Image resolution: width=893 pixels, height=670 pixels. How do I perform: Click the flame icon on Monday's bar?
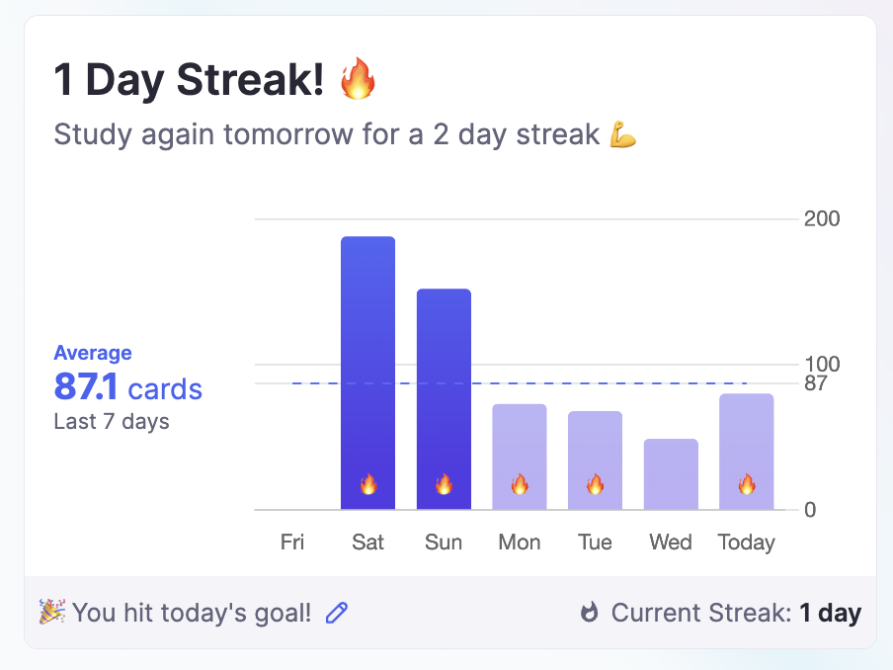pyautogui.click(x=520, y=484)
